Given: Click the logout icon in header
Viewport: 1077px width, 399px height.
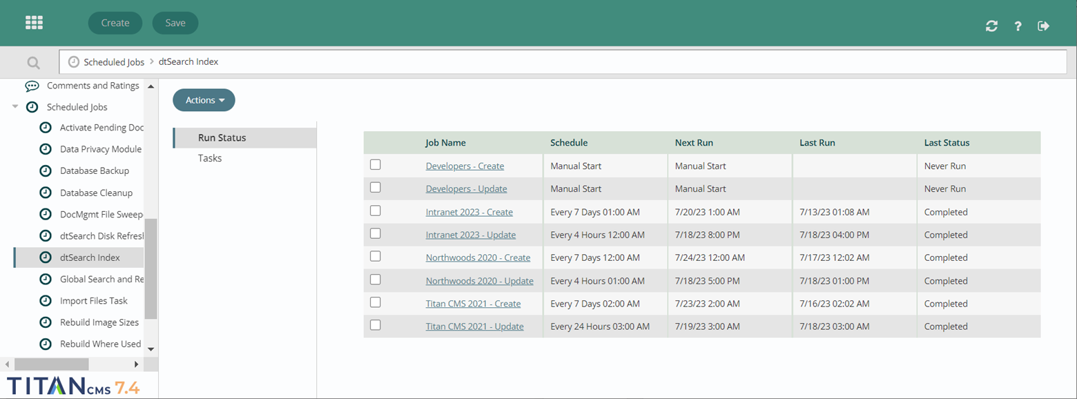Looking at the screenshot, I should click(1043, 26).
